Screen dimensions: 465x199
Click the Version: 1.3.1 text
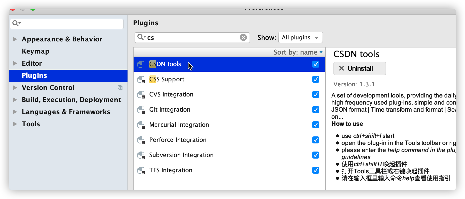[x=354, y=84]
